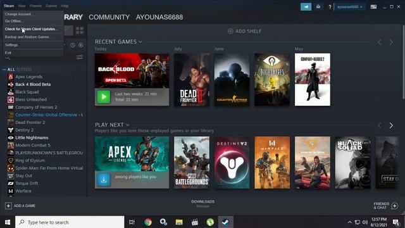Select Torque Drift in library list

click(27, 183)
